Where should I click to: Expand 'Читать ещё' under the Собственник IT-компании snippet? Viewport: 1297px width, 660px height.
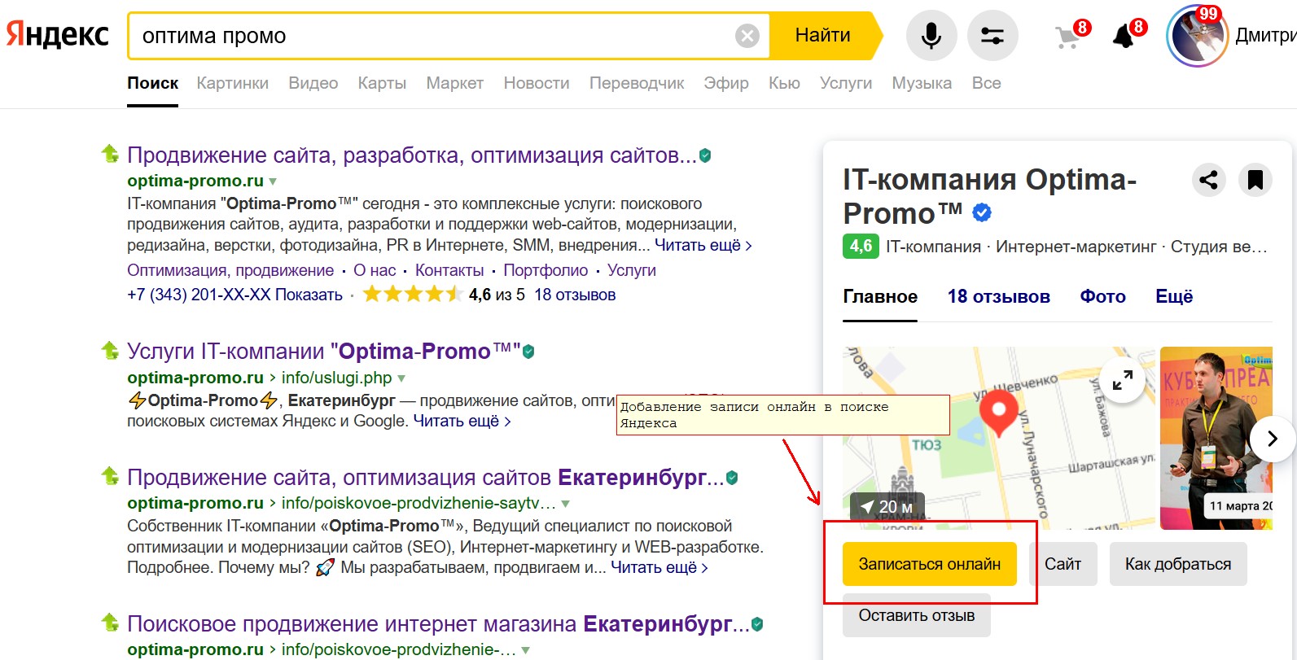click(659, 567)
